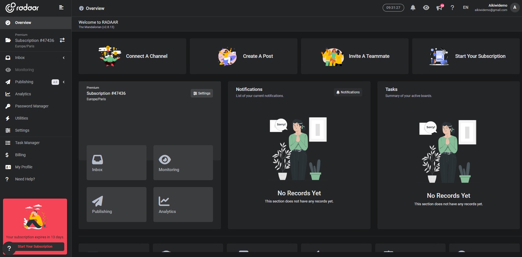Viewport: 522px width, 257px height.
Task: Click Start Your Subscription in the red banner
Action: [x=35, y=247]
